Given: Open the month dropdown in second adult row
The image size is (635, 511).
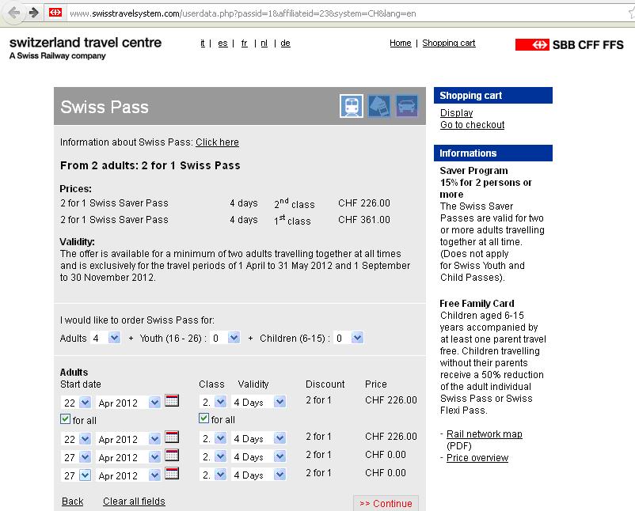Looking at the screenshot, I should (128, 439).
